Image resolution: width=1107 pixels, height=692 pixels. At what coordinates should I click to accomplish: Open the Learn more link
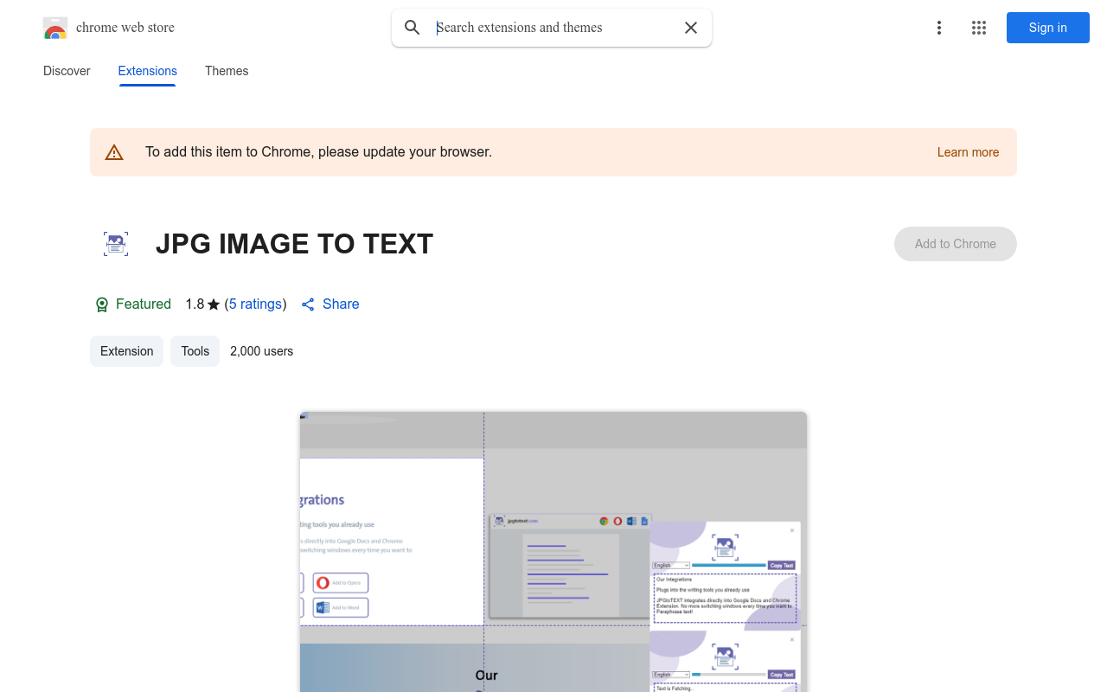[968, 152]
